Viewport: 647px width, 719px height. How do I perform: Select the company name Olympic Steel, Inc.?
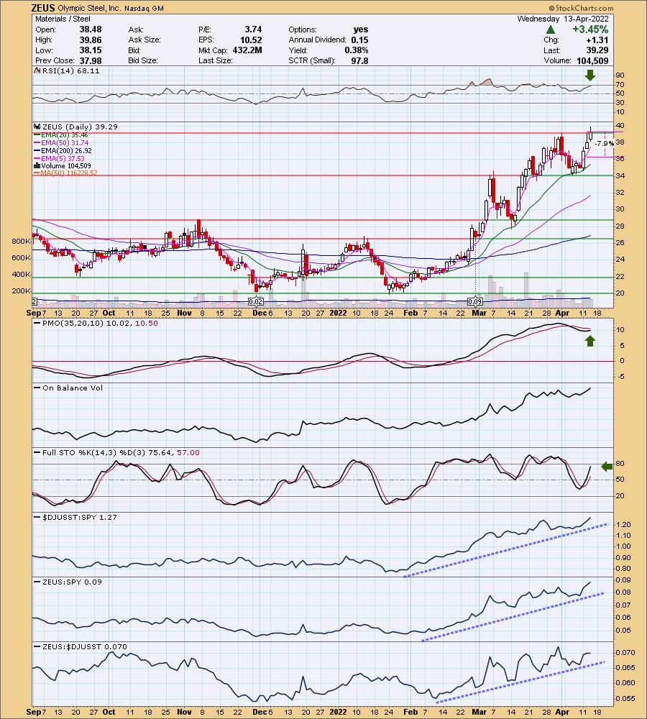[x=88, y=8]
